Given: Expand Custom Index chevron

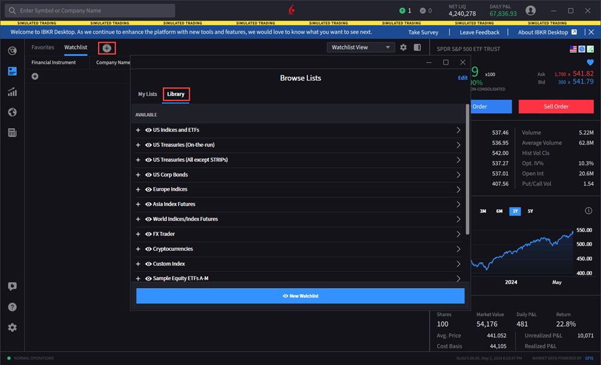Looking at the screenshot, I should 459,264.
